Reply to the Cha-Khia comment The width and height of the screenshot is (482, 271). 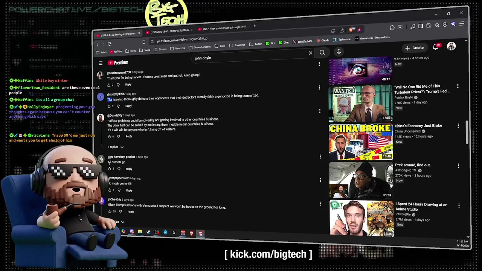131,212
